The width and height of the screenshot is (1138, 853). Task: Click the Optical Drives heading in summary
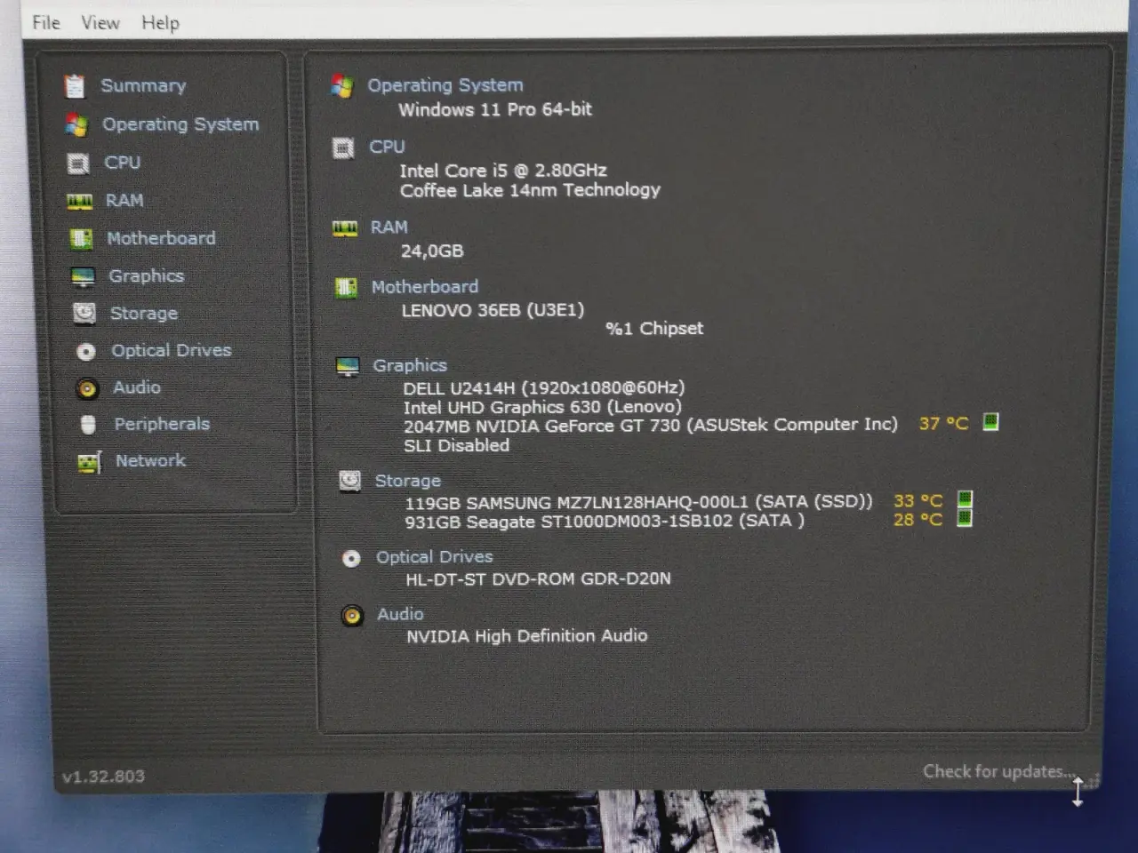(435, 557)
